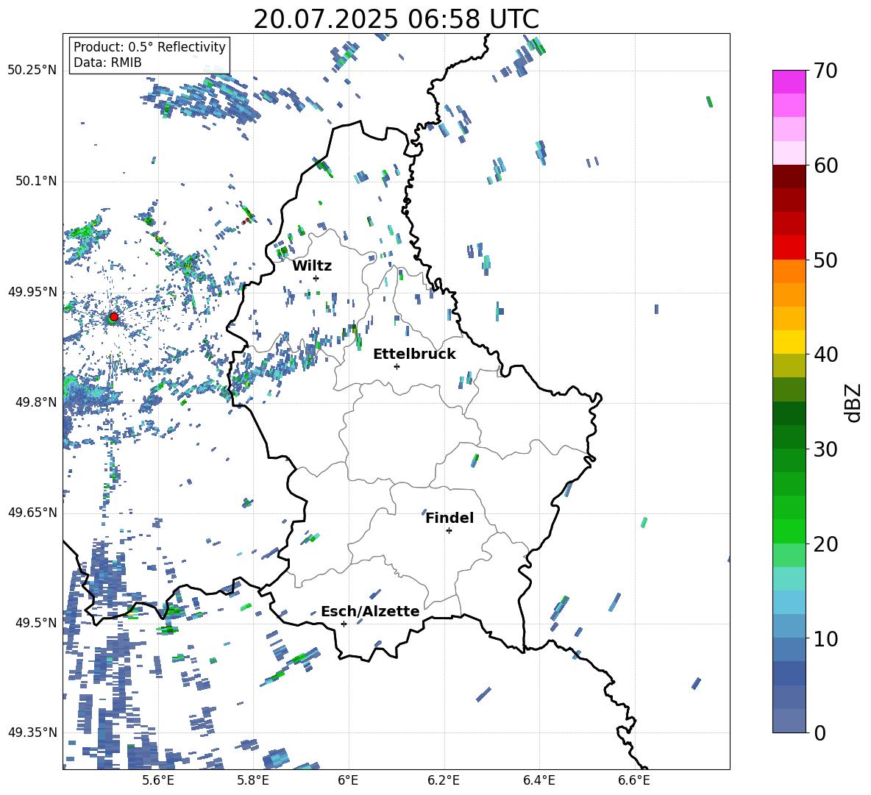The width and height of the screenshot is (871, 795).
Task: Click the Ettelbruck station cross marker
Action: (397, 366)
